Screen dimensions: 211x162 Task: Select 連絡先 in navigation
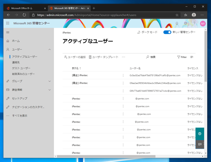click(16, 63)
